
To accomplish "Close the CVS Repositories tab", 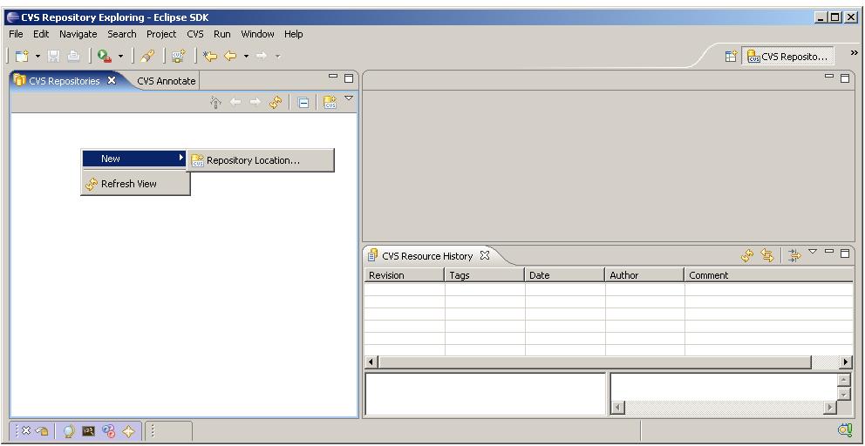I will (x=112, y=80).
